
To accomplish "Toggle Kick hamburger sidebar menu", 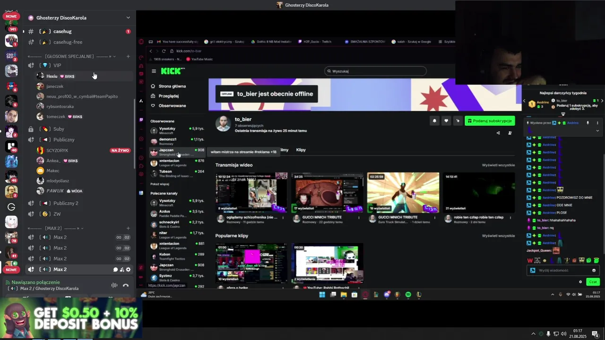I will [154, 71].
